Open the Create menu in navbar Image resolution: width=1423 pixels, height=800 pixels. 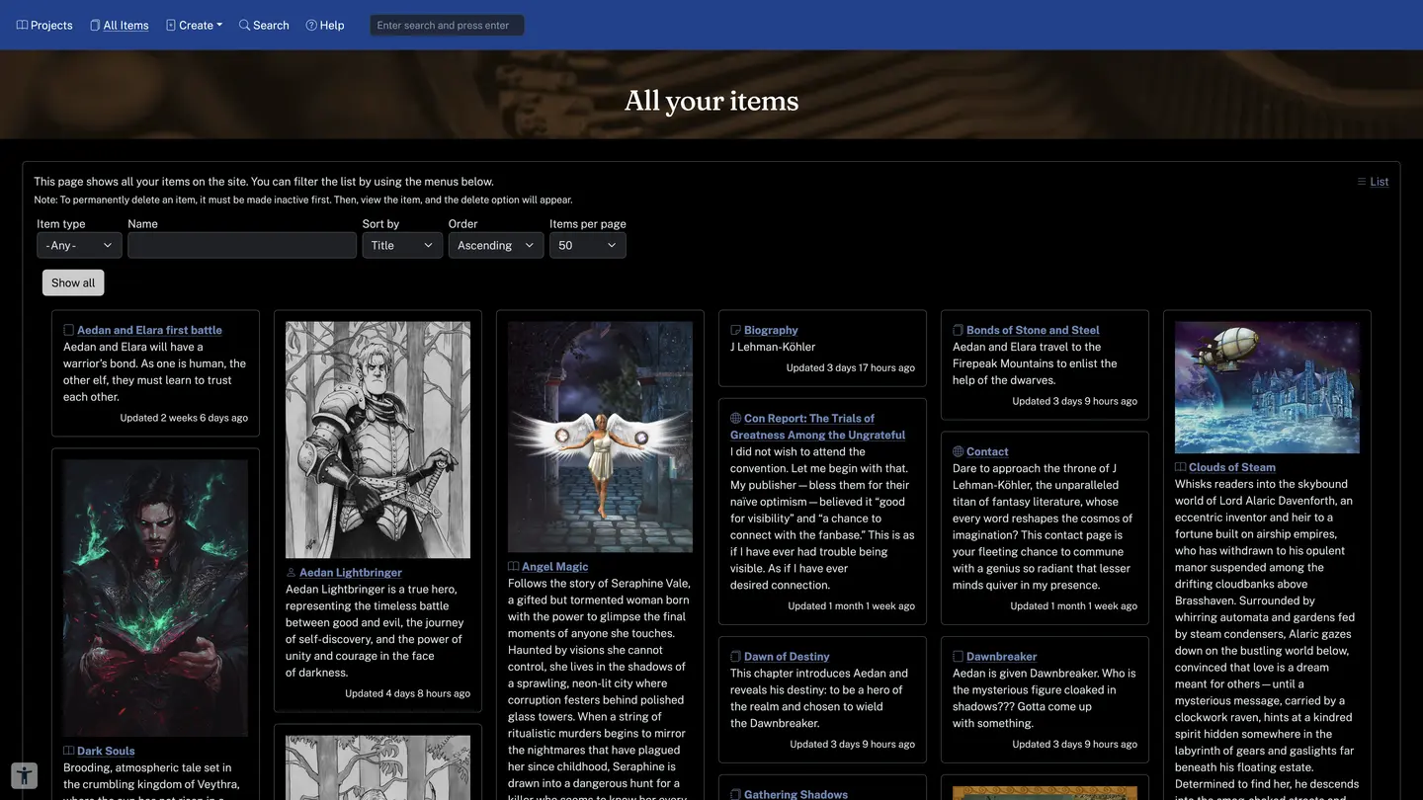pyautogui.click(x=195, y=26)
